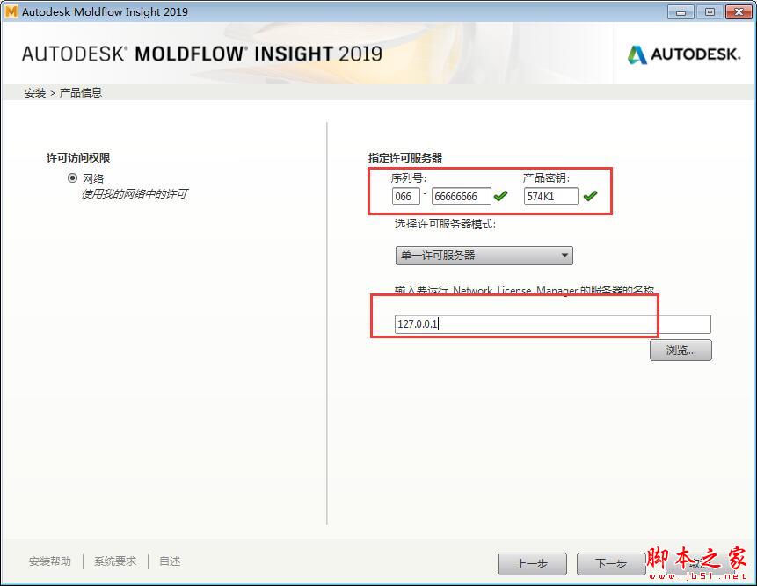Click the 使用我的网络中的许可 description text

(x=135, y=194)
